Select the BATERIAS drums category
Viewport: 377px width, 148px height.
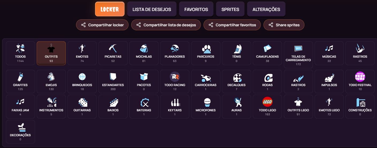[x=144, y=106]
